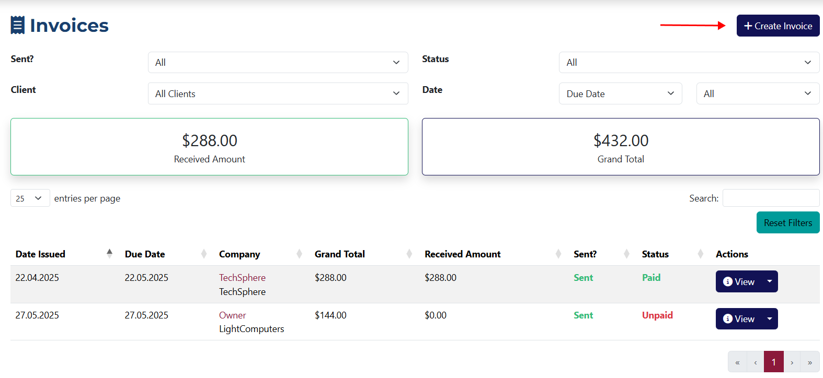
Task: Open the TechSphere company link
Action: [x=242, y=277]
